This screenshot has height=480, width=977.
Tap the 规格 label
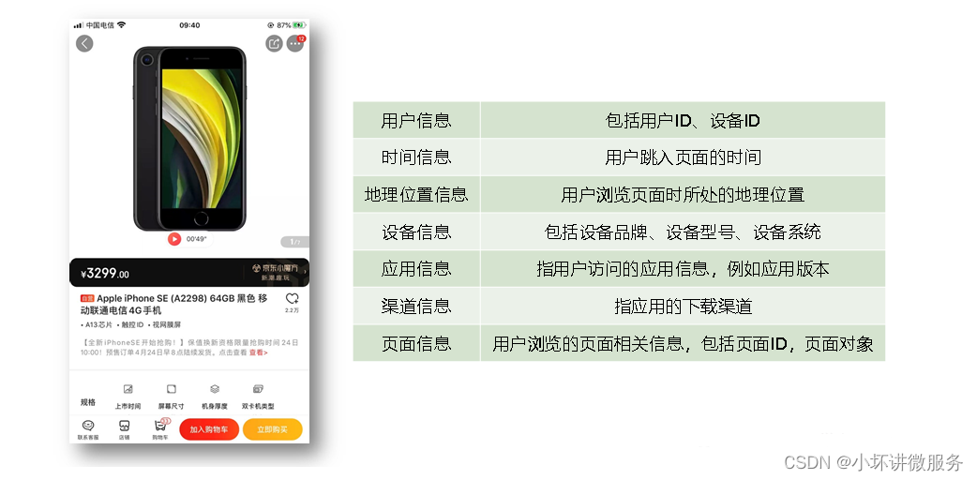88,402
